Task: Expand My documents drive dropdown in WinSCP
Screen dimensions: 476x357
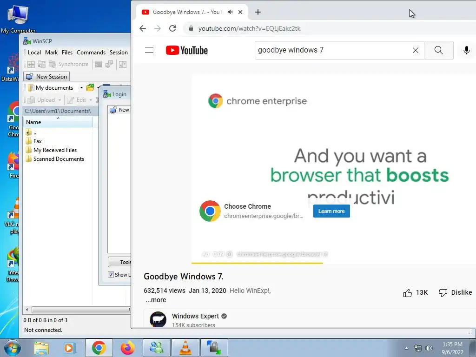Action: click(81, 88)
